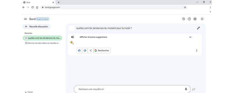Image resolution: width=241 pixels, height=93 pixels.
Task: Open the Google apps grid
Action: [202, 19]
